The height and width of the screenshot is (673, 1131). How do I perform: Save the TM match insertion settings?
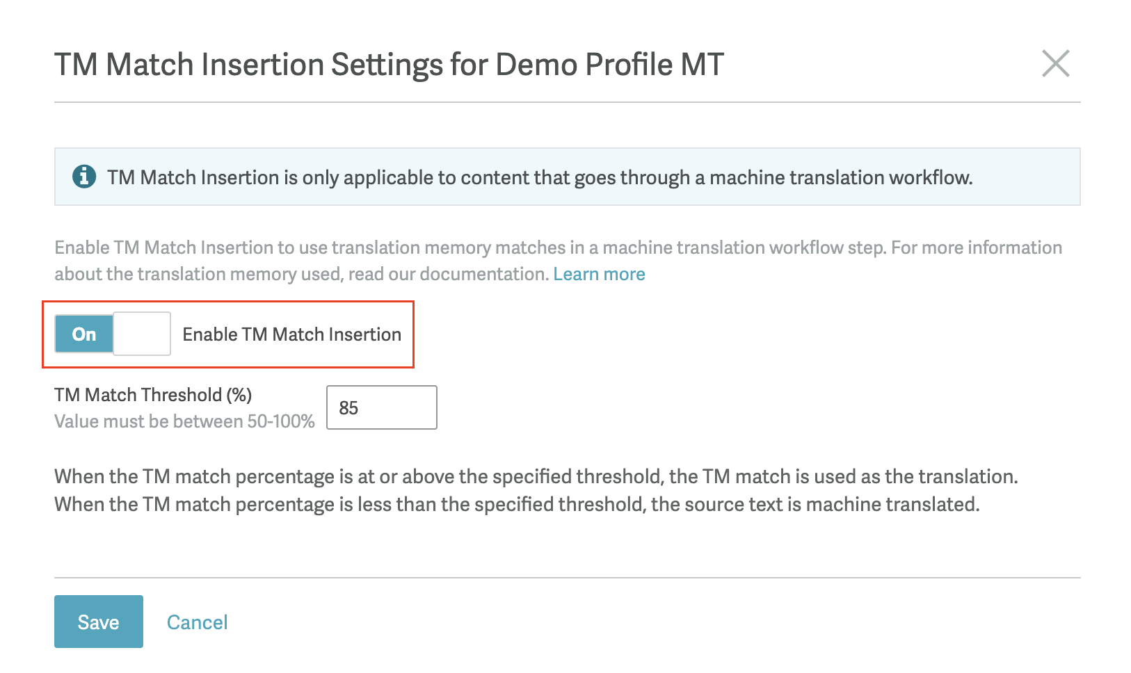click(x=99, y=622)
